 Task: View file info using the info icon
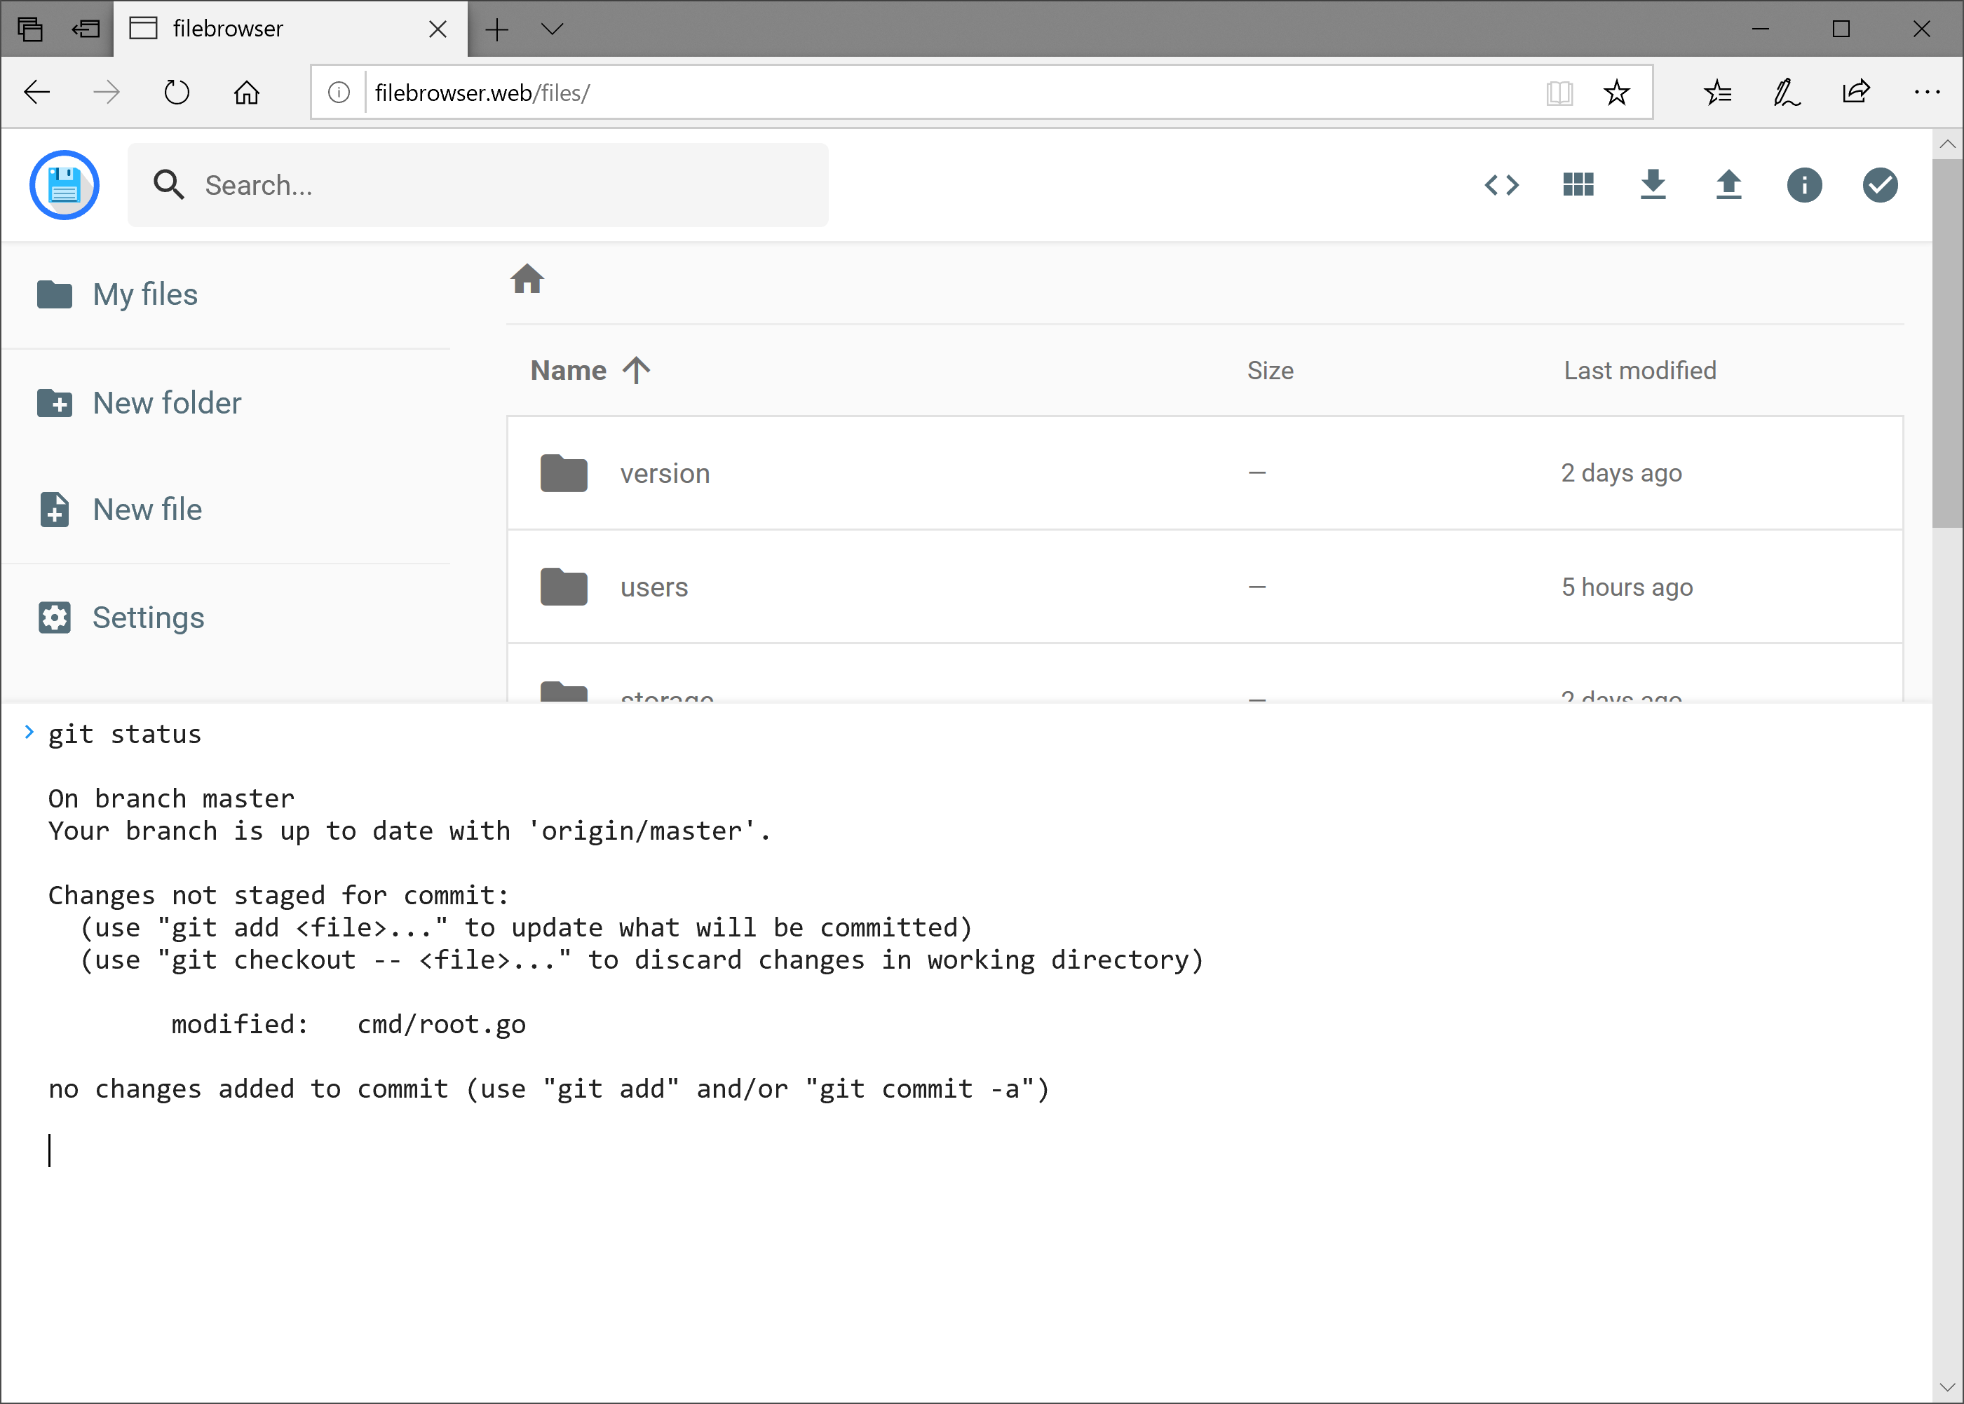click(x=1804, y=184)
